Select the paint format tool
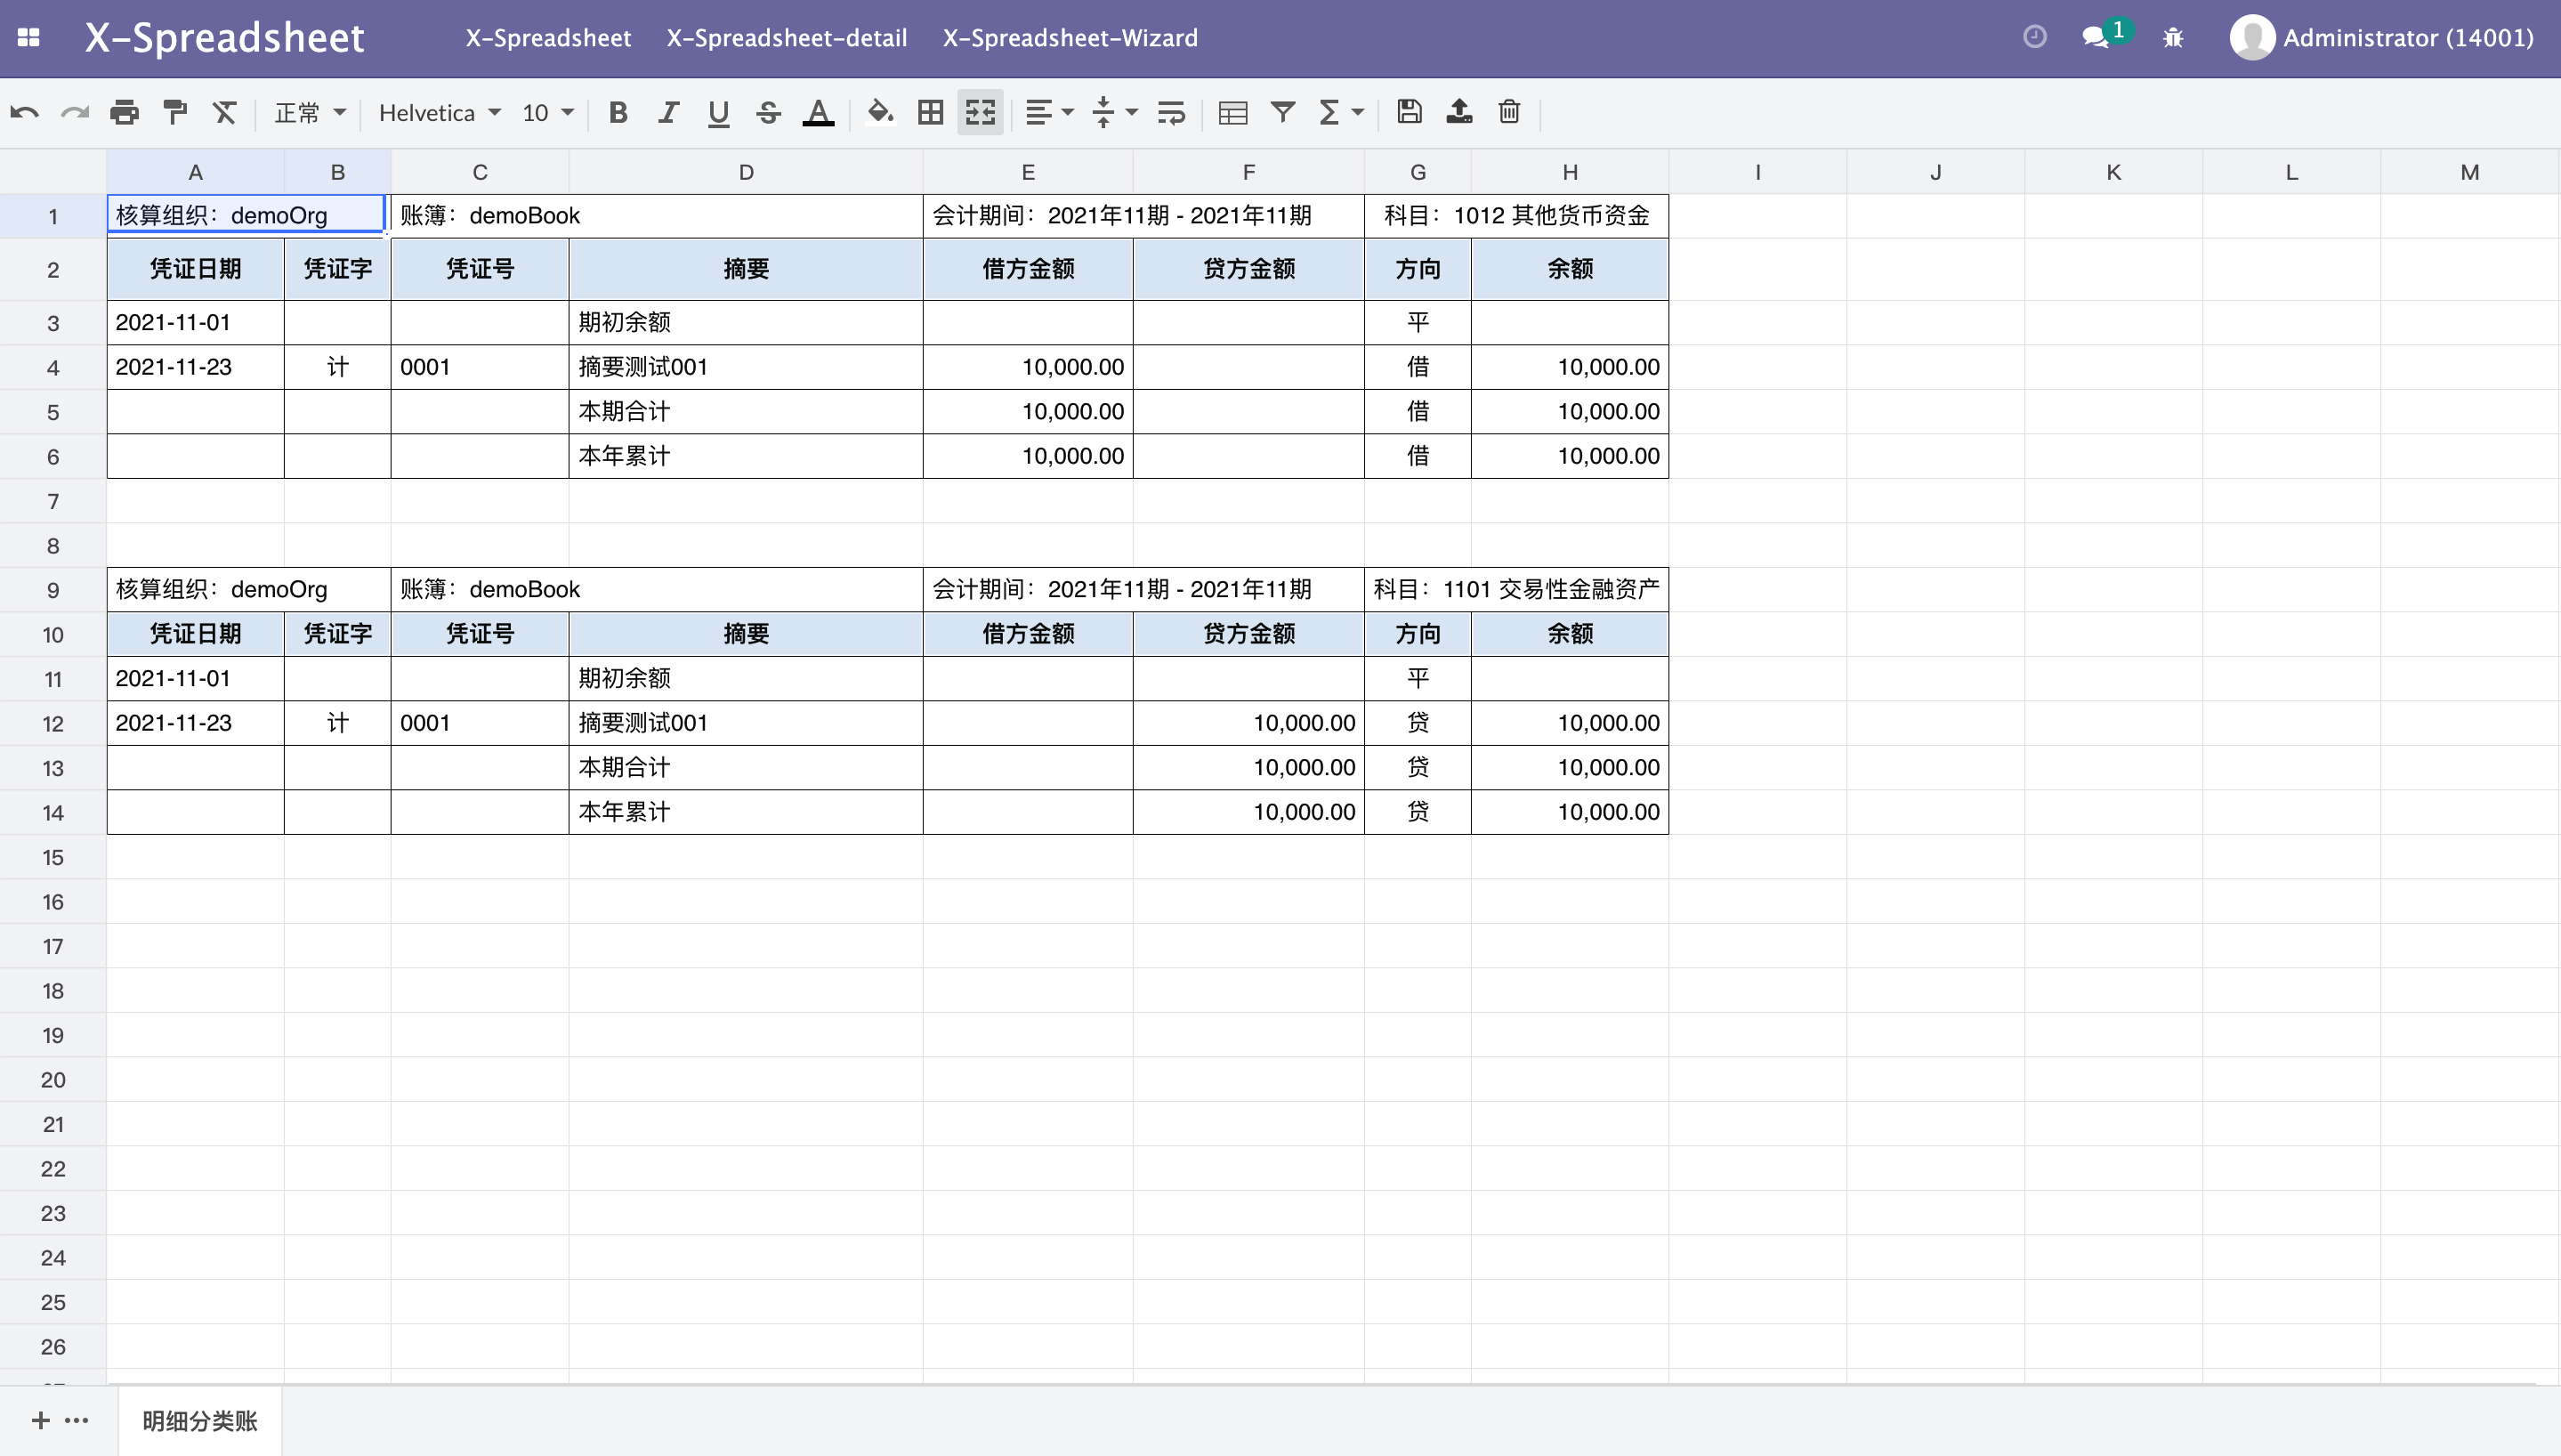 click(x=175, y=112)
